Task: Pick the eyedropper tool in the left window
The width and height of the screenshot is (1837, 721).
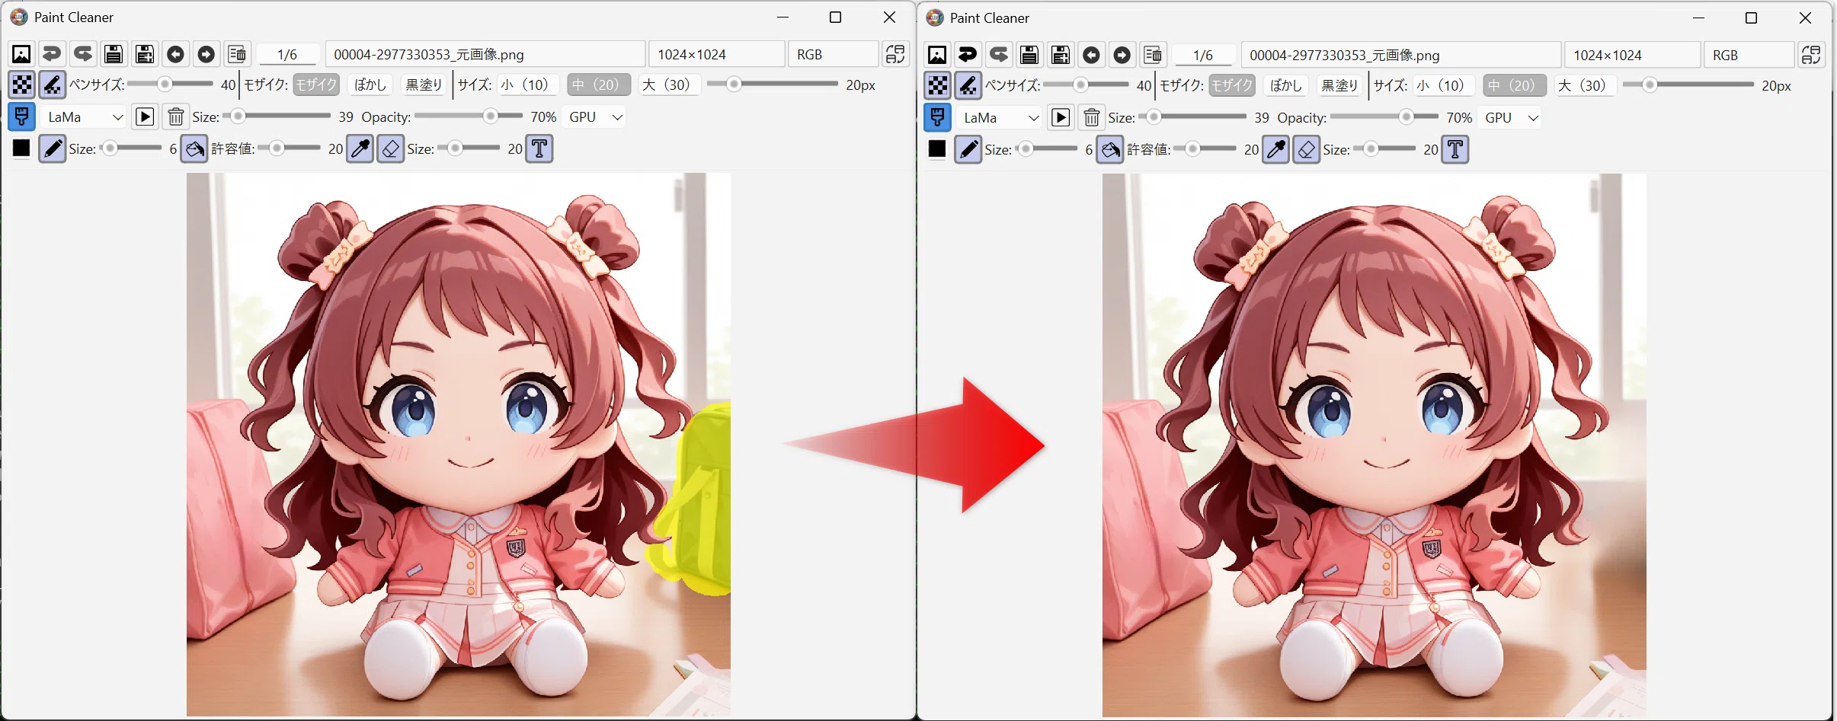Action: pyautogui.click(x=360, y=148)
